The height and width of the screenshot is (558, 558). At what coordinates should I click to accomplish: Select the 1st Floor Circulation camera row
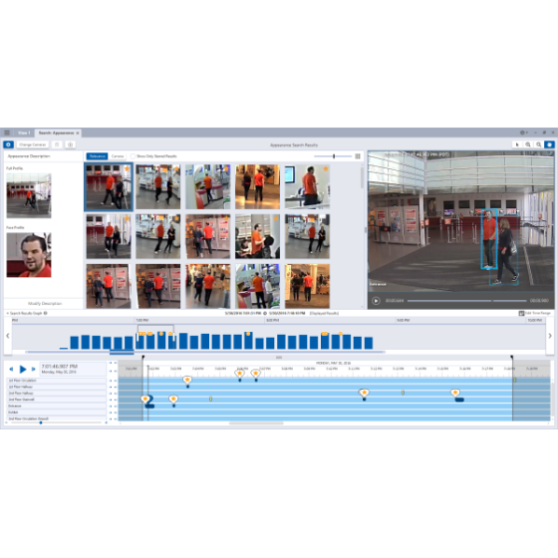point(57,381)
